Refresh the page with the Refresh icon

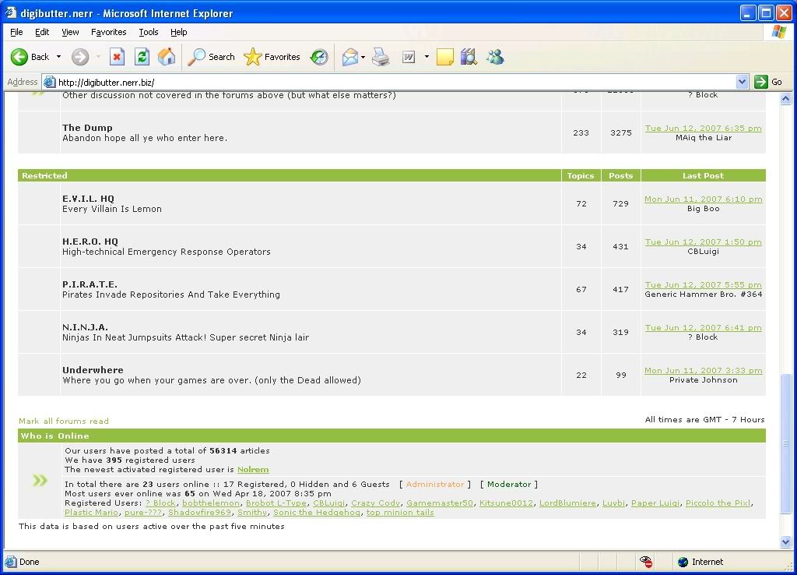(142, 57)
